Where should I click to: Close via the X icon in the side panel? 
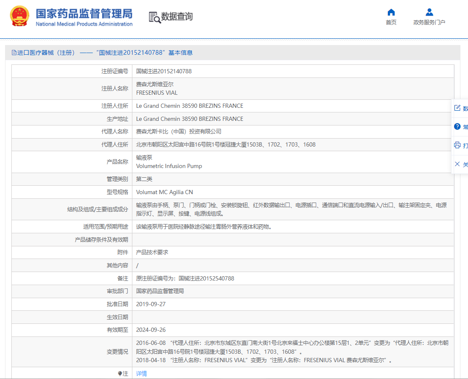pos(457,164)
